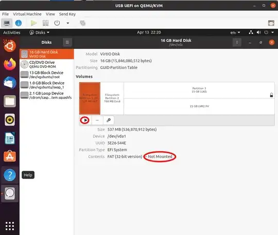Screen dimensions: 278x235
Task: Expand the shutdown options dropdown arrow
Action: coord(68,23)
